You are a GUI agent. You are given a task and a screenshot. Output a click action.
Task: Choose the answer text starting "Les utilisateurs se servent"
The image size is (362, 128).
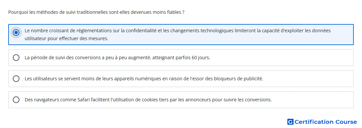(144, 79)
